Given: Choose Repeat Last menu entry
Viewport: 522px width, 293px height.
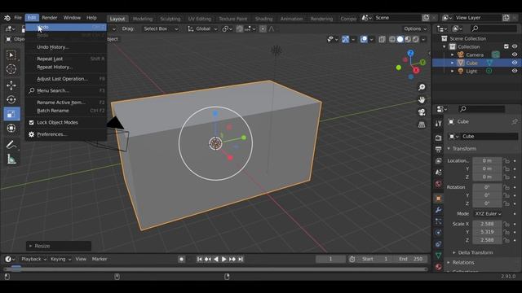Looking at the screenshot, I should (66, 59).
